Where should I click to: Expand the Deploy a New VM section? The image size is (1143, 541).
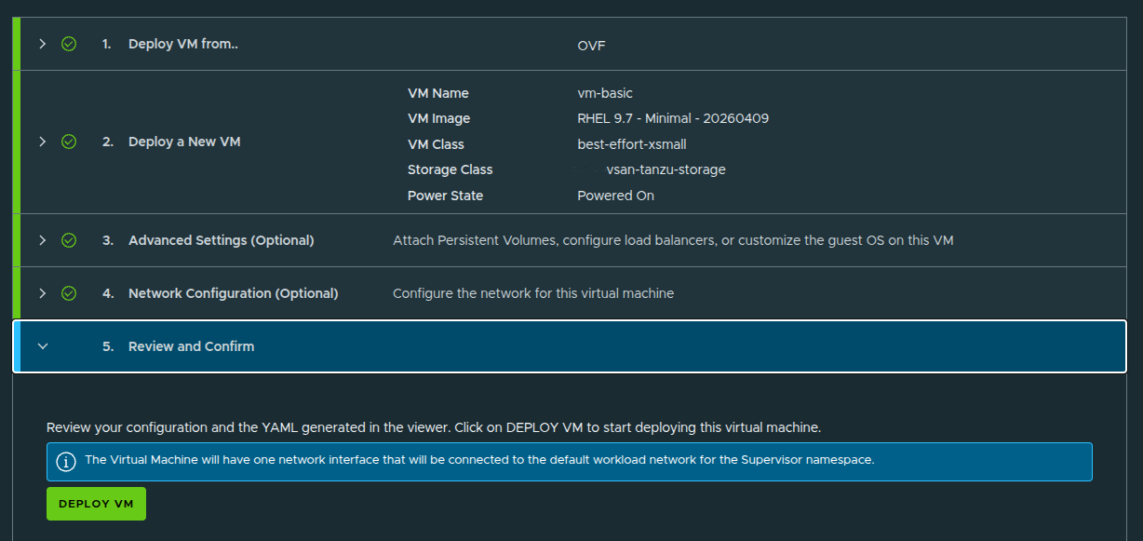click(x=42, y=142)
